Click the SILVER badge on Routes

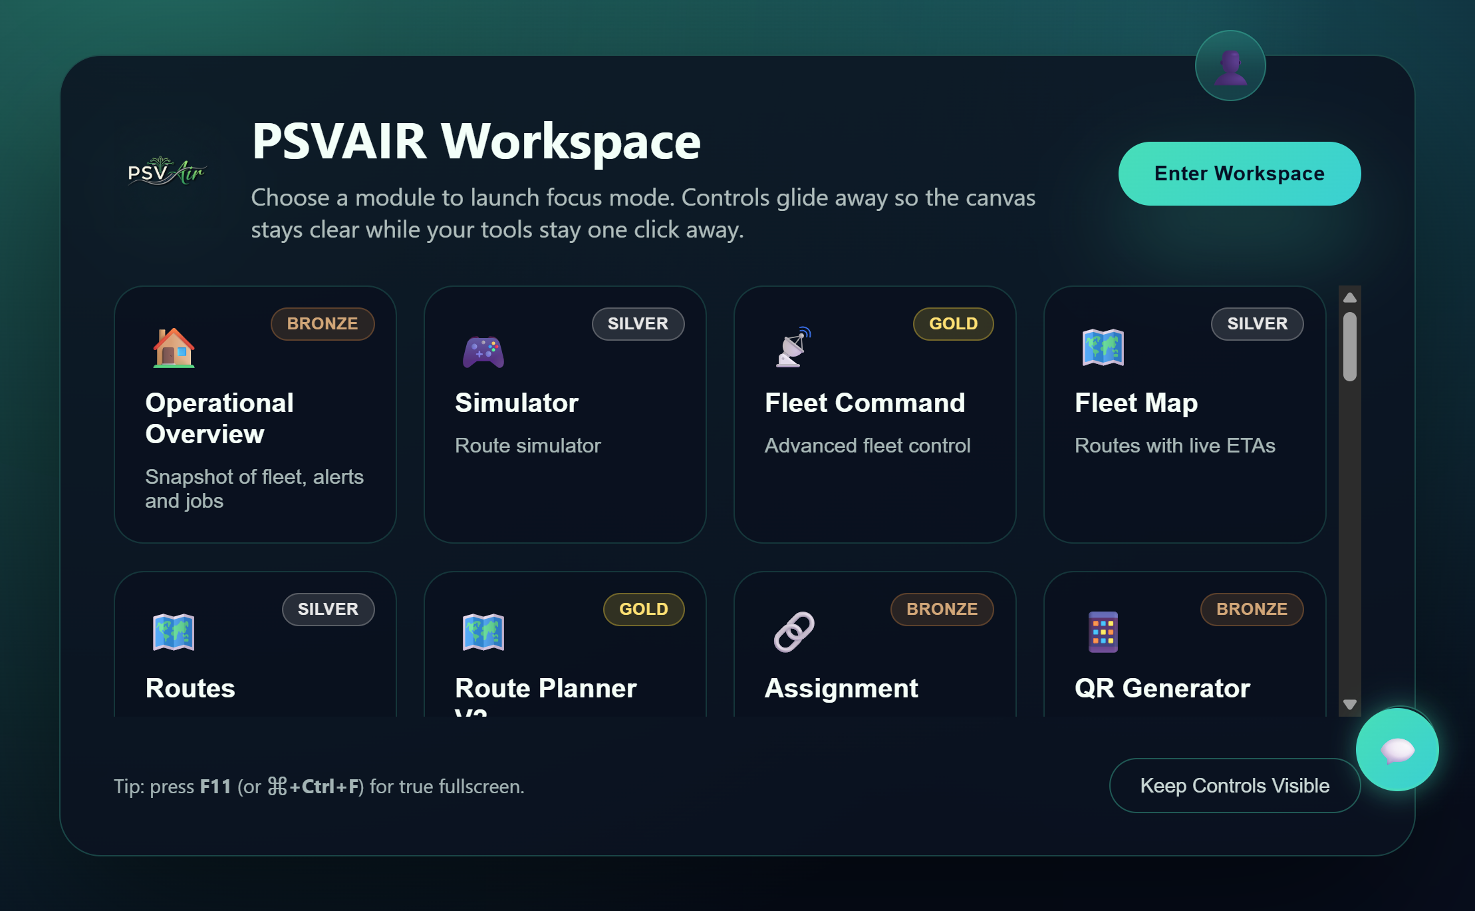328,610
